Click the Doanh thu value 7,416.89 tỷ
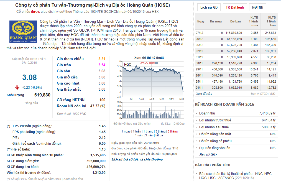 click(267, 113)
